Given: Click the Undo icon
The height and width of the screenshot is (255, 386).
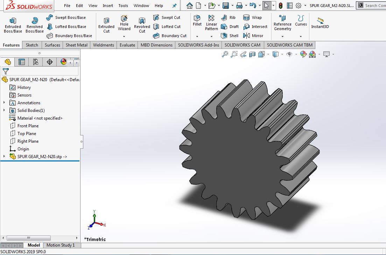Looking at the screenshot, I should [x=253, y=5].
